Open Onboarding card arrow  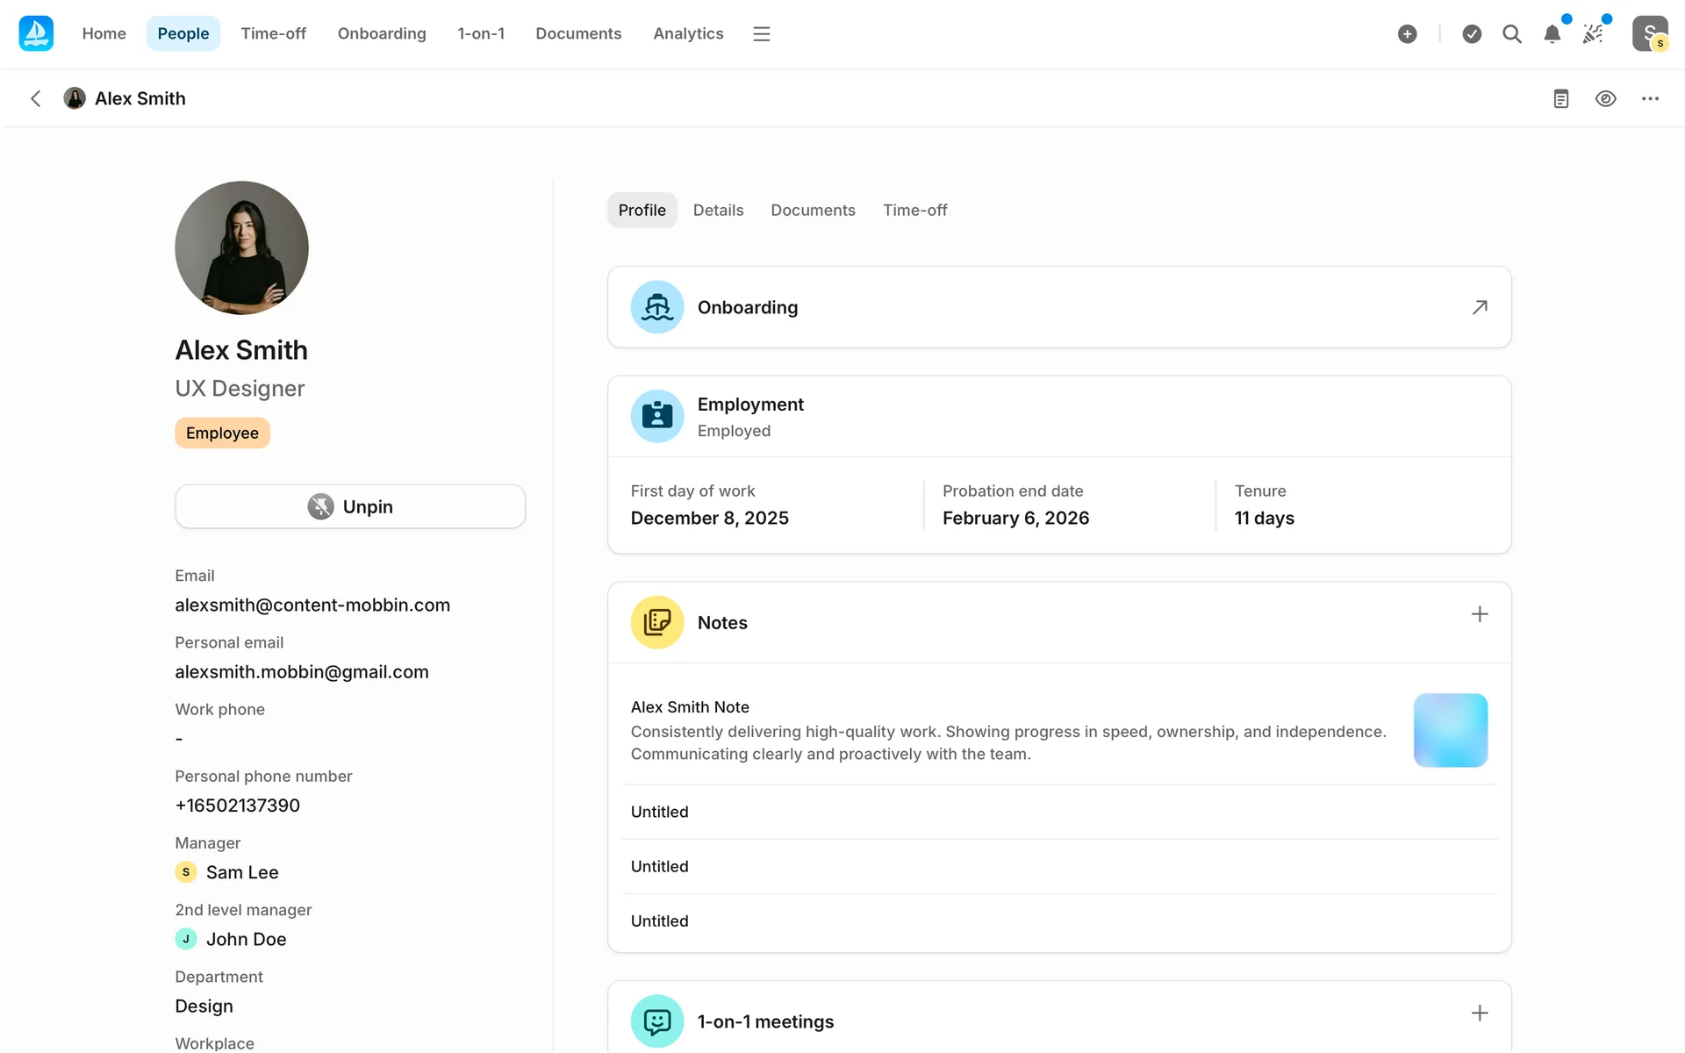(x=1480, y=307)
